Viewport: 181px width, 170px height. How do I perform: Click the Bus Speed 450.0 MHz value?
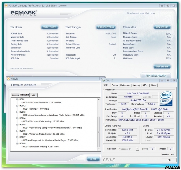tap(127, 137)
